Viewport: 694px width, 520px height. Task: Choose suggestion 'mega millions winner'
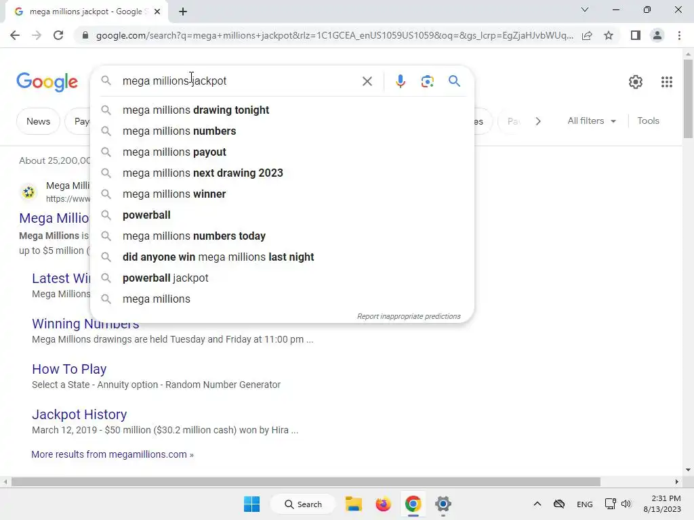coord(282,194)
